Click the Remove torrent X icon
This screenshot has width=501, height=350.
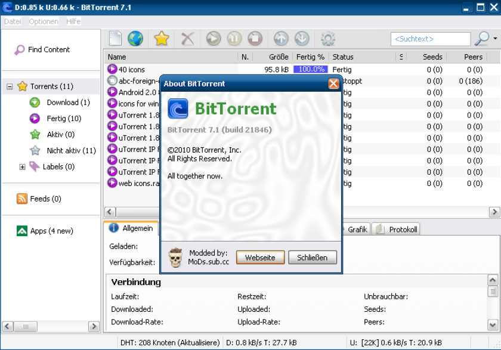[x=187, y=39]
